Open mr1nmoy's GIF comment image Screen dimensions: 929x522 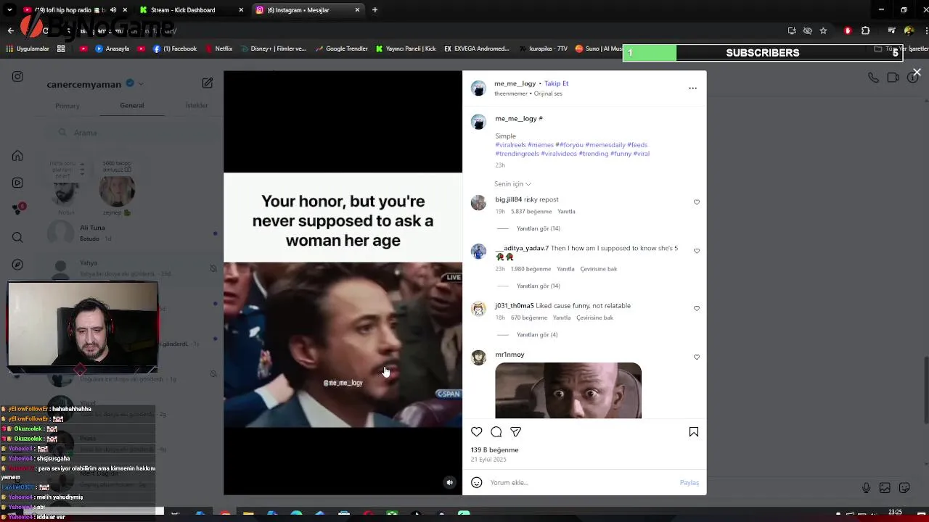click(568, 391)
